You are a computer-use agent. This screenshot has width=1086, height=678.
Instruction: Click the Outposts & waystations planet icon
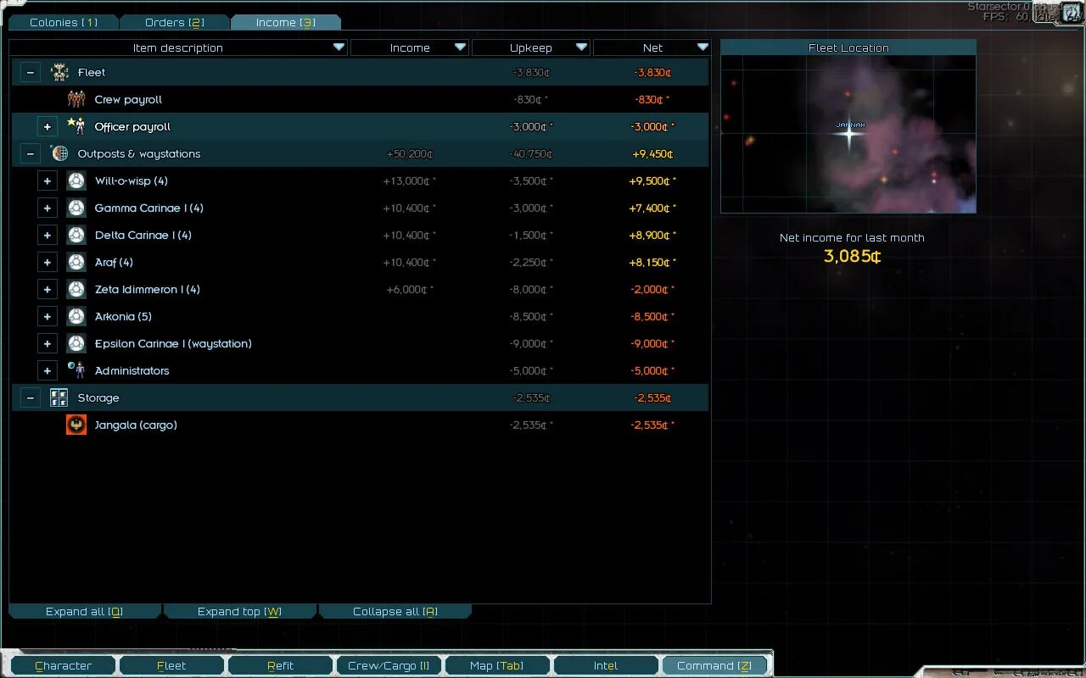(x=59, y=153)
